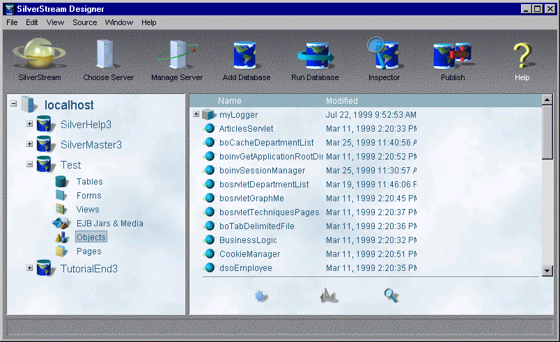This screenshot has height=342, width=560.
Task: Click the Tables cylinder icon
Action: 61,182
